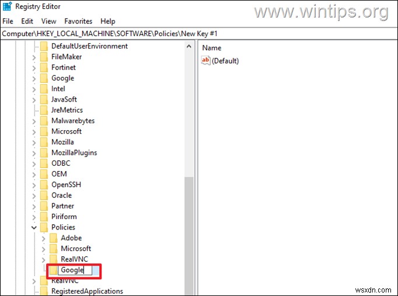The height and width of the screenshot is (296, 398).
Task: Select the MozillaPlugins folder icon
Action: (x=44, y=153)
